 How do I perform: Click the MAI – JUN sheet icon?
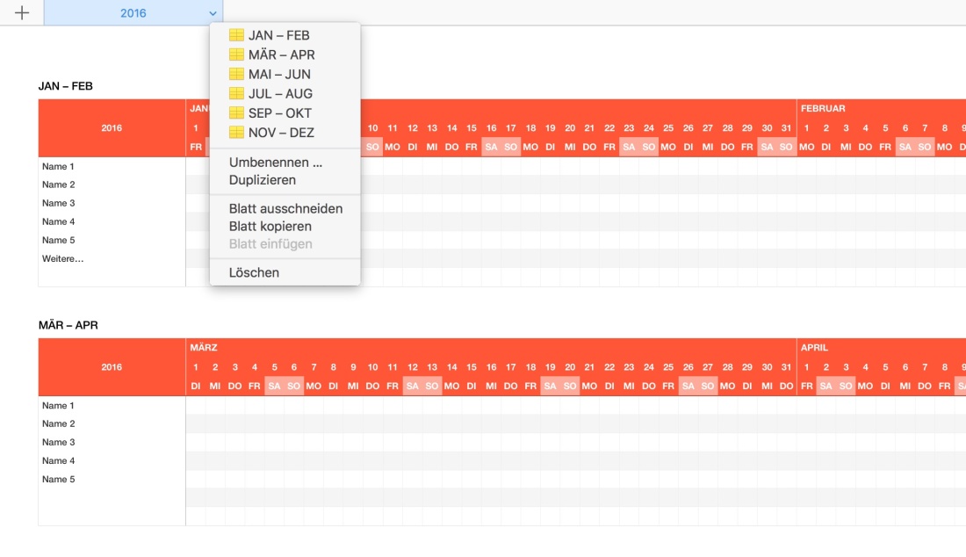tap(236, 74)
